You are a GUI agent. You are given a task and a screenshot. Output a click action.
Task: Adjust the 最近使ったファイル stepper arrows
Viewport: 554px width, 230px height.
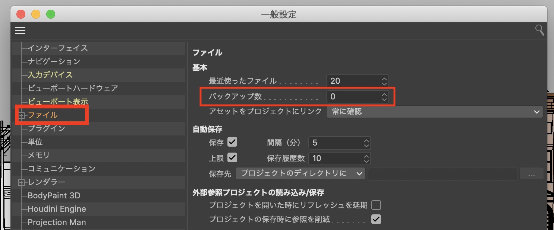384,81
